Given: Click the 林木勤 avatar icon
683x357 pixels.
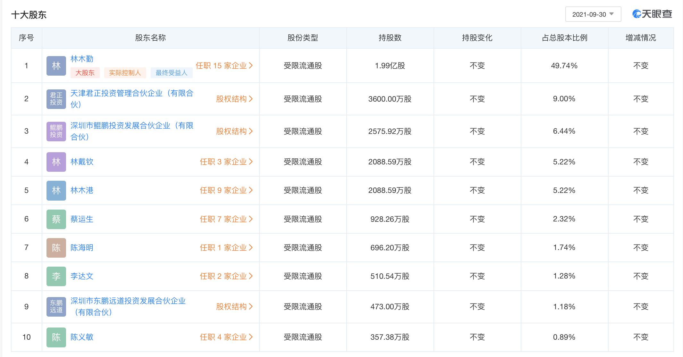Looking at the screenshot, I should [56, 66].
